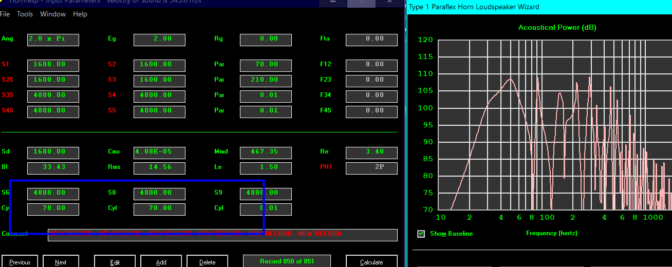
Task: Click the Paraflex Horn Loudspeaker Wizard title bar
Action: click(539, 7)
